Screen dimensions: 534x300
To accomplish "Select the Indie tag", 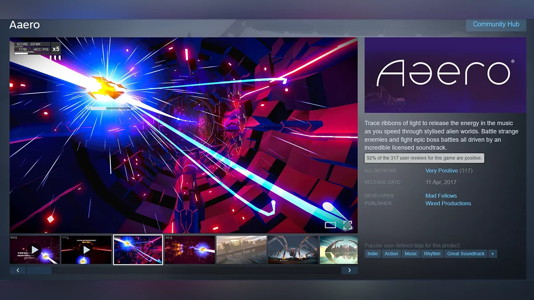I will tap(372, 254).
